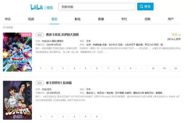
Task: Switch to the 视频 tab
Action: (x=31, y=19)
